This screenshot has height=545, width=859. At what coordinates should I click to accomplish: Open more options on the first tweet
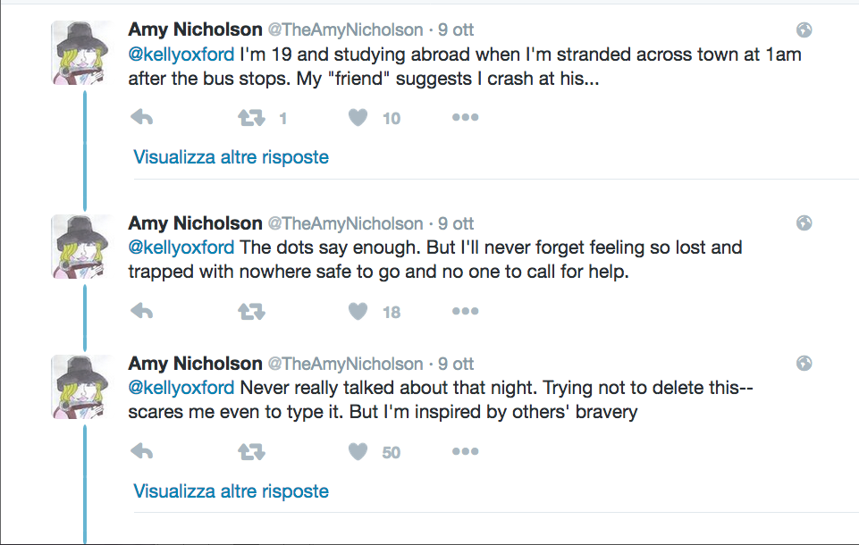[x=465, y=118]
